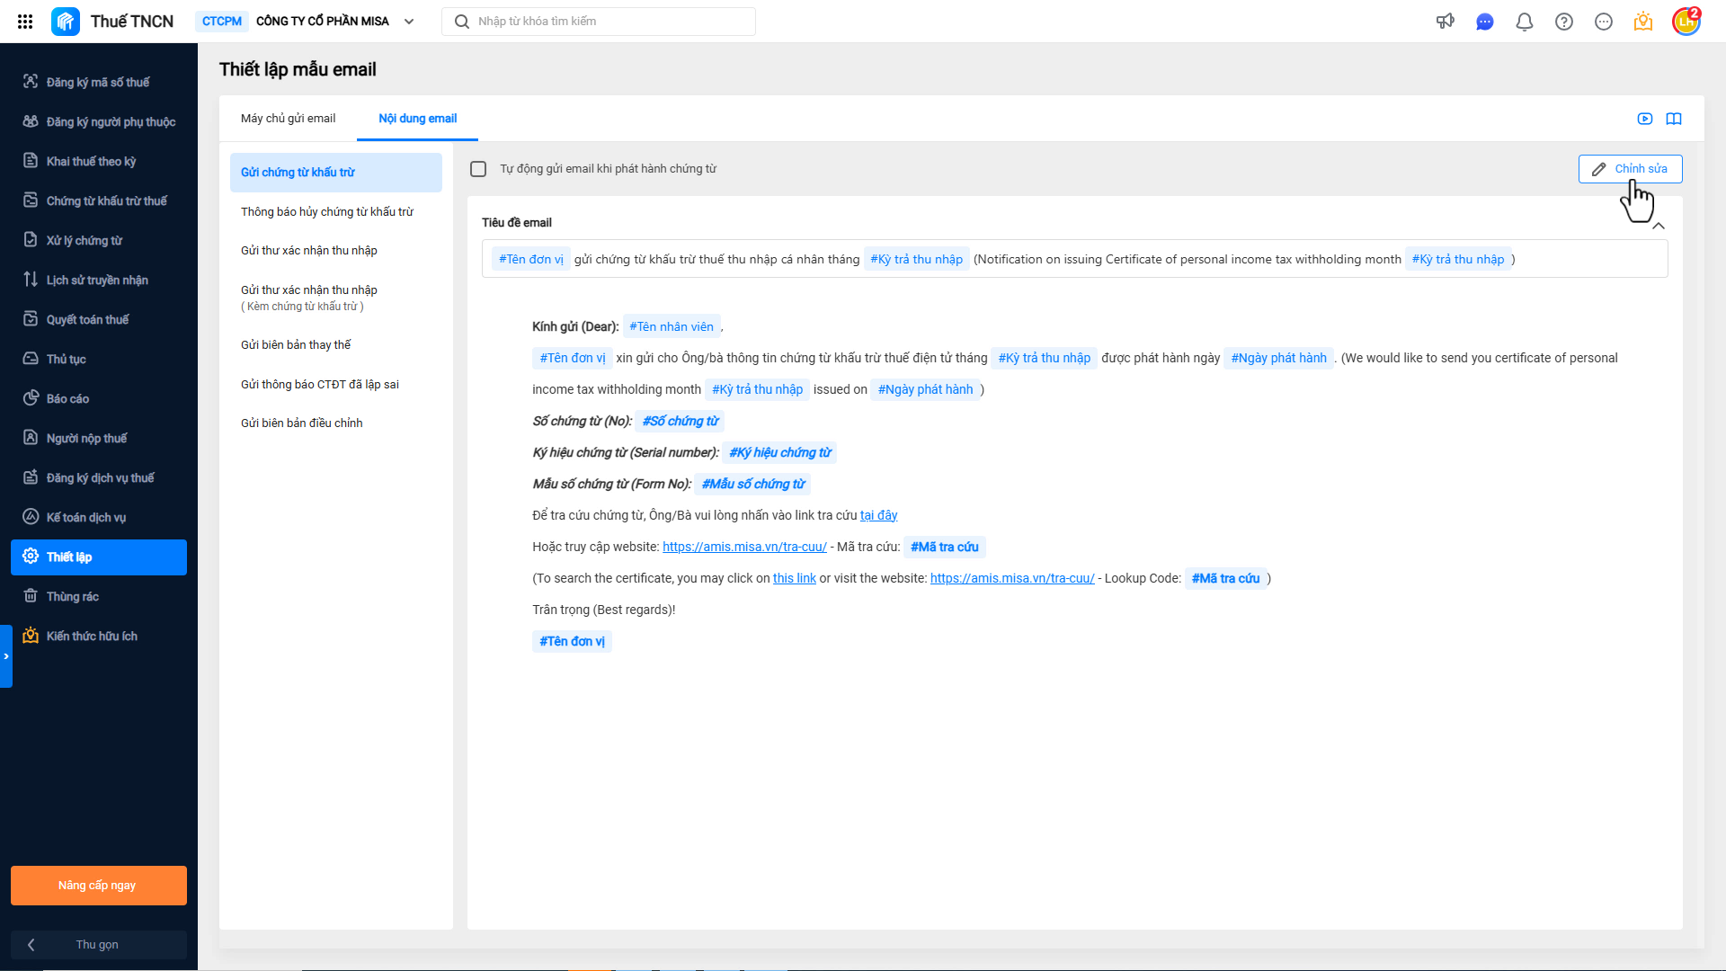The image size is (1726, 971).
Task: Click the Thùng rác trash icon
Action: 31,596
